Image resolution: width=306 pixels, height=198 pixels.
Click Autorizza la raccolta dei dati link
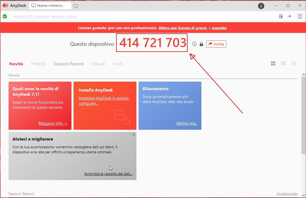(x=108, y=174)
